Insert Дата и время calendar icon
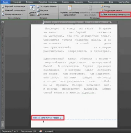The width and height of the screenshot is (131, 133). (32, 8)
